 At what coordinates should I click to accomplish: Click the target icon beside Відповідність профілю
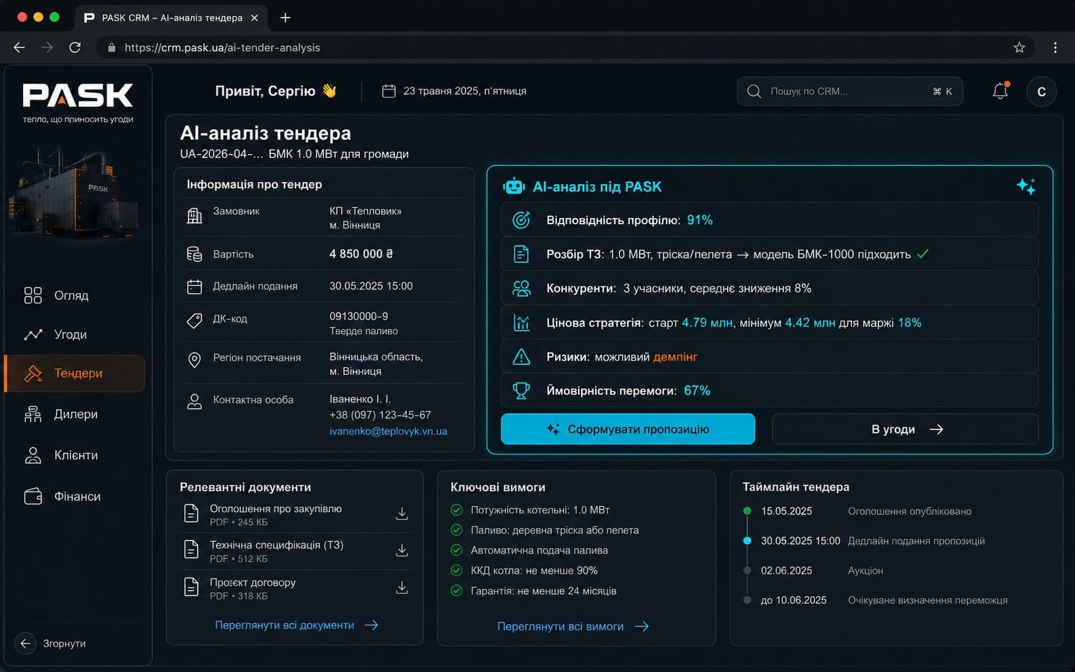[x=521, y=220]
